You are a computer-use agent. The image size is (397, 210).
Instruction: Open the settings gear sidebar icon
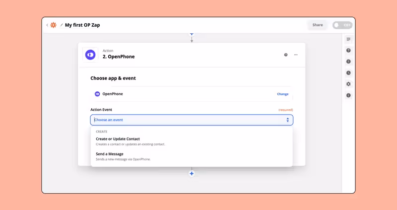click(x=349, y=84)
